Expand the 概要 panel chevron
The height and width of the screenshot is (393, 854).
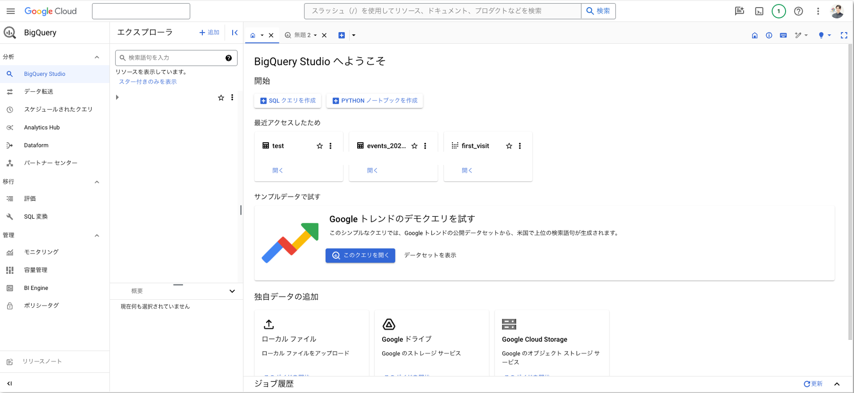point(232,291)
